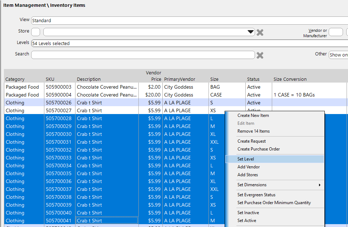Select Set Level from context menu
This screenshot has height=227, width=348.
click(x=246, y=159)
